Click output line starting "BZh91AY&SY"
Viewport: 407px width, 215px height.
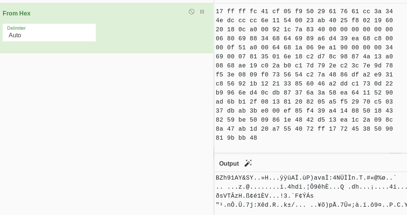point(306,178)
